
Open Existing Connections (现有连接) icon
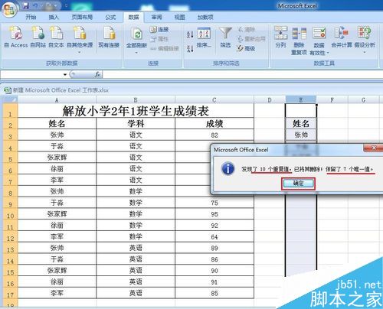109,34
